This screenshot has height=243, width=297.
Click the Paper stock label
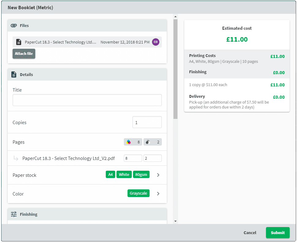click(x=25, y=175)
